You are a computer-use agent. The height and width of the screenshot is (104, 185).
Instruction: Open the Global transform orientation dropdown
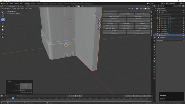coord(68,6)
